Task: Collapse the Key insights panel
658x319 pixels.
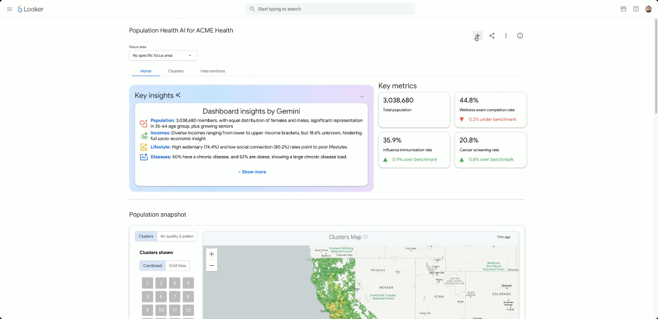Action: [x=362, y=96]
